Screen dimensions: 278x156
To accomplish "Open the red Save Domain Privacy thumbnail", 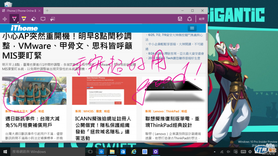I will (x=104, y=91).
